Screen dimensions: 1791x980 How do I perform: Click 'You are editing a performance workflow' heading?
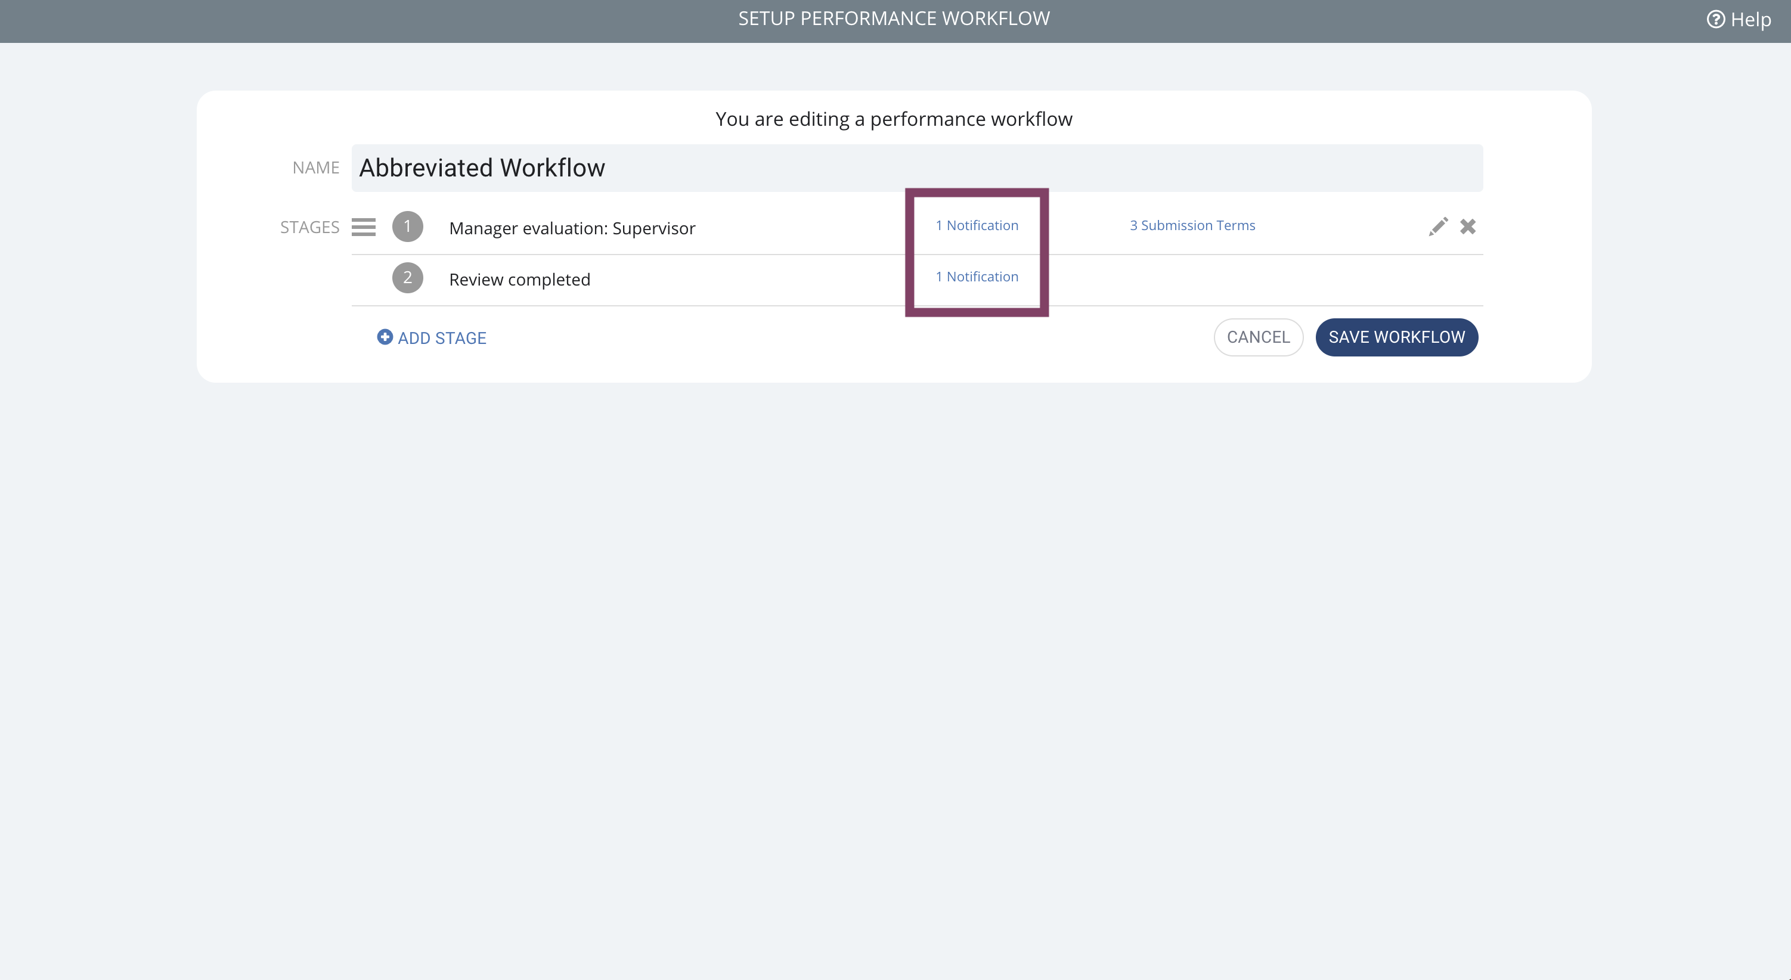click(894, 119)
